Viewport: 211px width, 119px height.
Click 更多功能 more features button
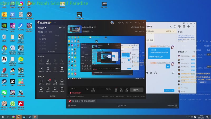[x=52, y=96]
